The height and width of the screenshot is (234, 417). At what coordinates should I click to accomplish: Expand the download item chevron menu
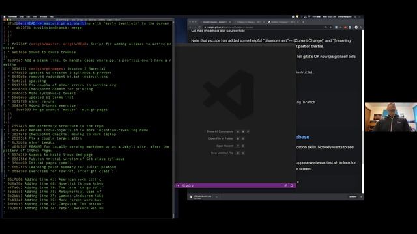pyautogui.click(x=216, y=197)
